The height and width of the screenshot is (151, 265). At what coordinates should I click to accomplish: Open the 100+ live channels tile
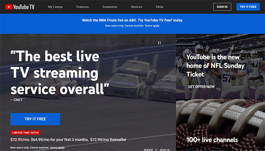220,125
